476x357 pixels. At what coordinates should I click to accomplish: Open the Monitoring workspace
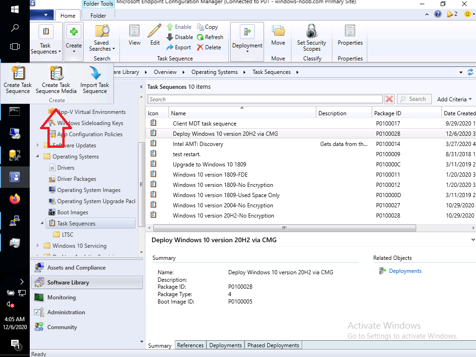(87, 297)
